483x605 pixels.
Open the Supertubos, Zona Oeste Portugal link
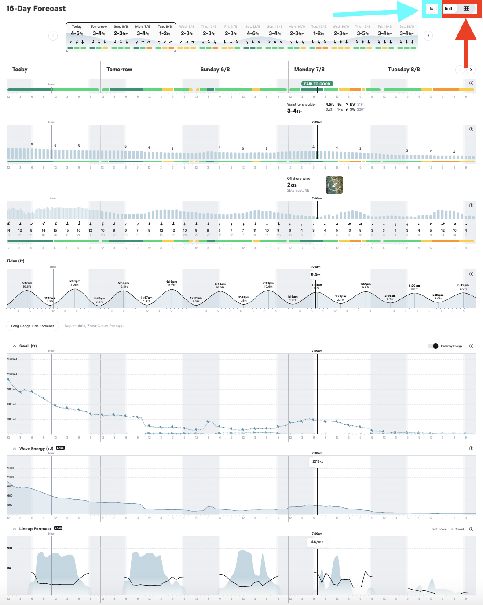pyautogui.click(x=94, y=325)
